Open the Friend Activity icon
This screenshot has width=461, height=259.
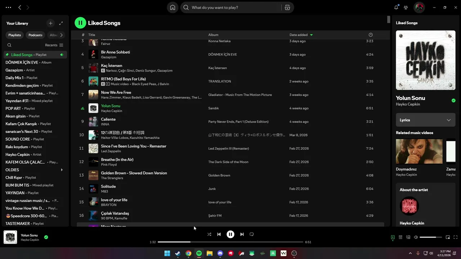[406, 8]
